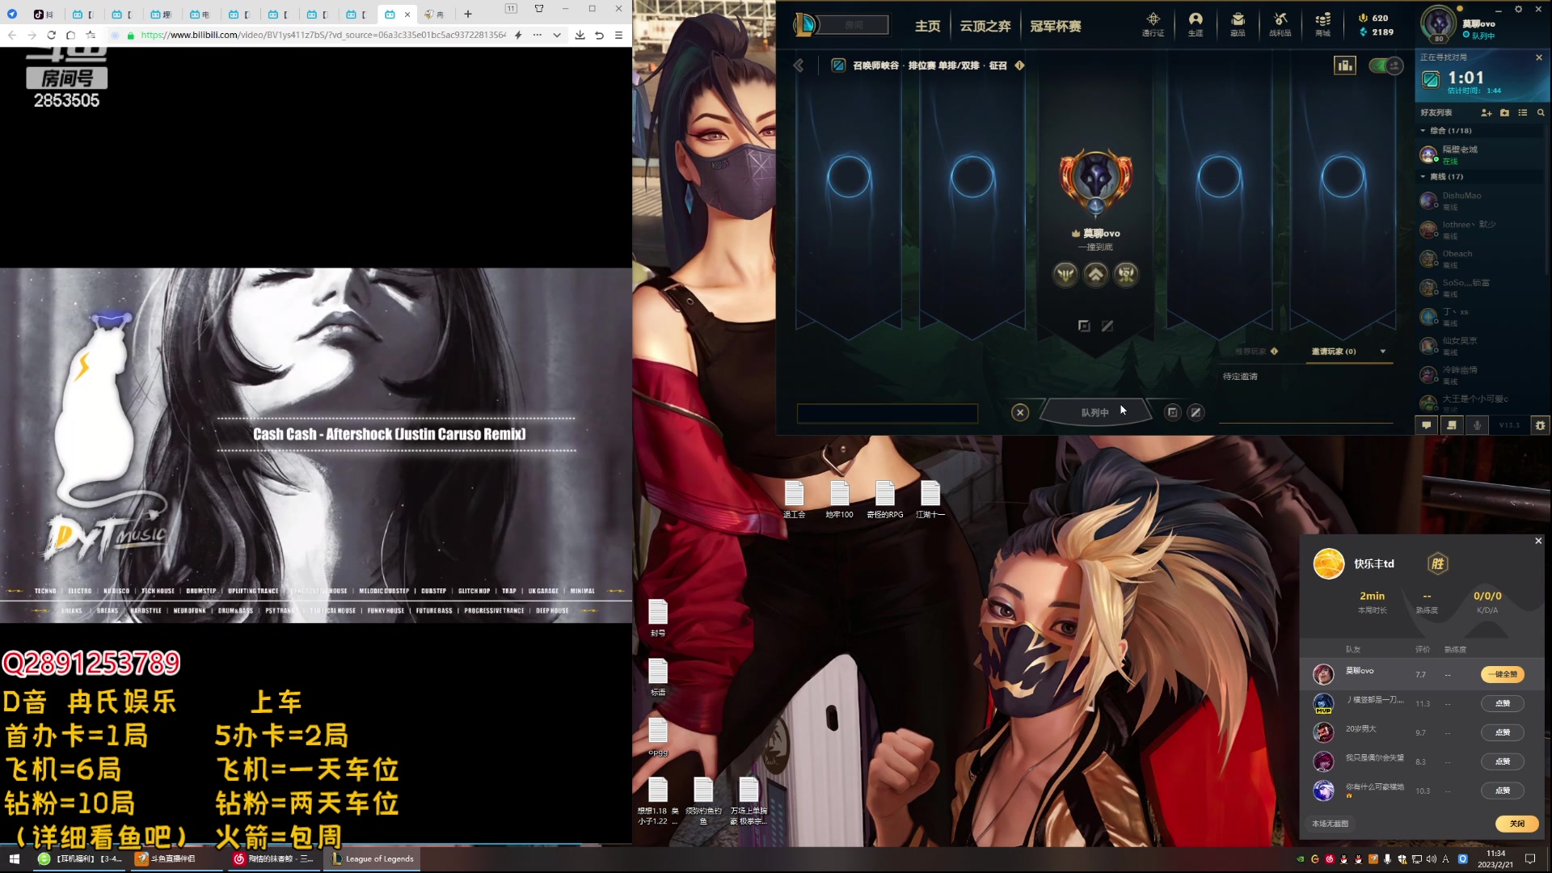
Task: Open the 云顶之弈 tab
Action: coord(985,26)
